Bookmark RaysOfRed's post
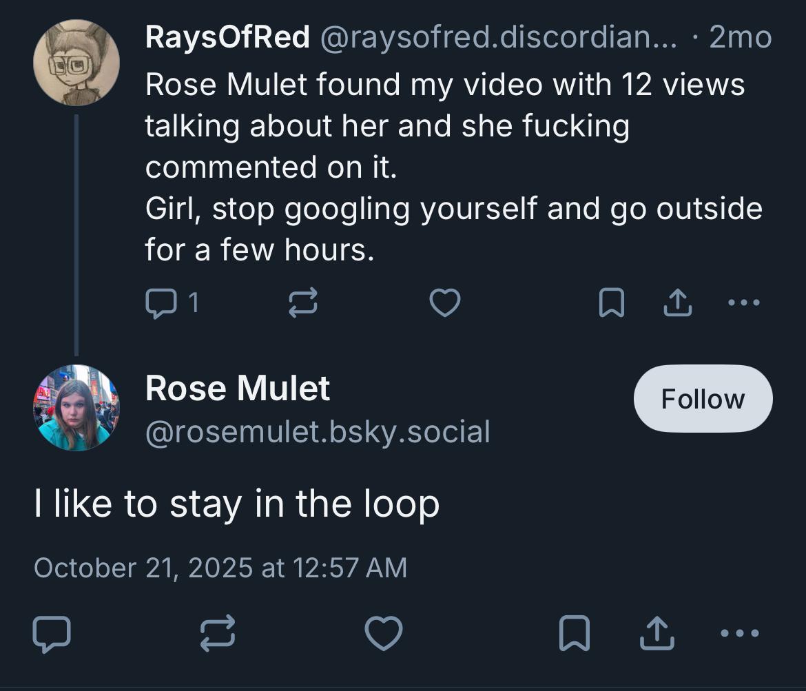The image size is (806, 691). coord(611,303)
